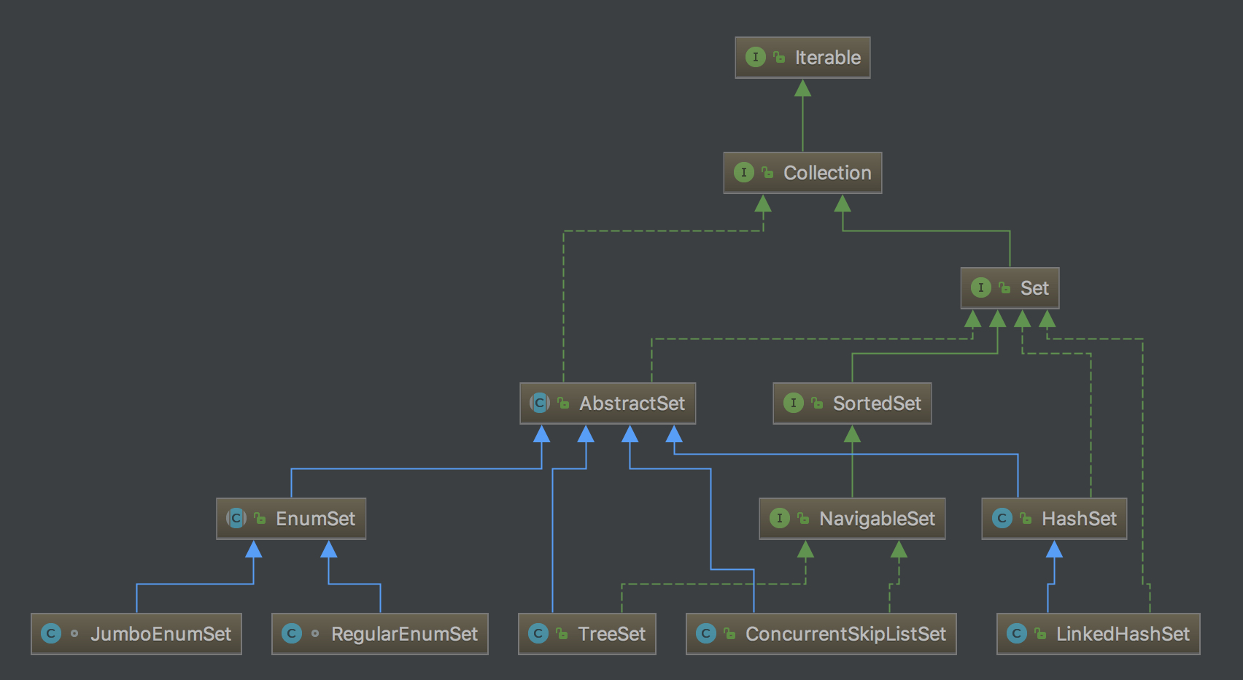Image resolution: width=1243 pixels, height=680 pixels.
Task: Click the class icon on LinkedHashSet node
Action: click(1017, 633)
